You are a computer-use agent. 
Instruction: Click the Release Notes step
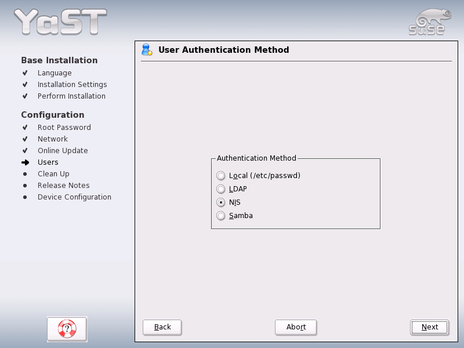click(x=64, y=186)
